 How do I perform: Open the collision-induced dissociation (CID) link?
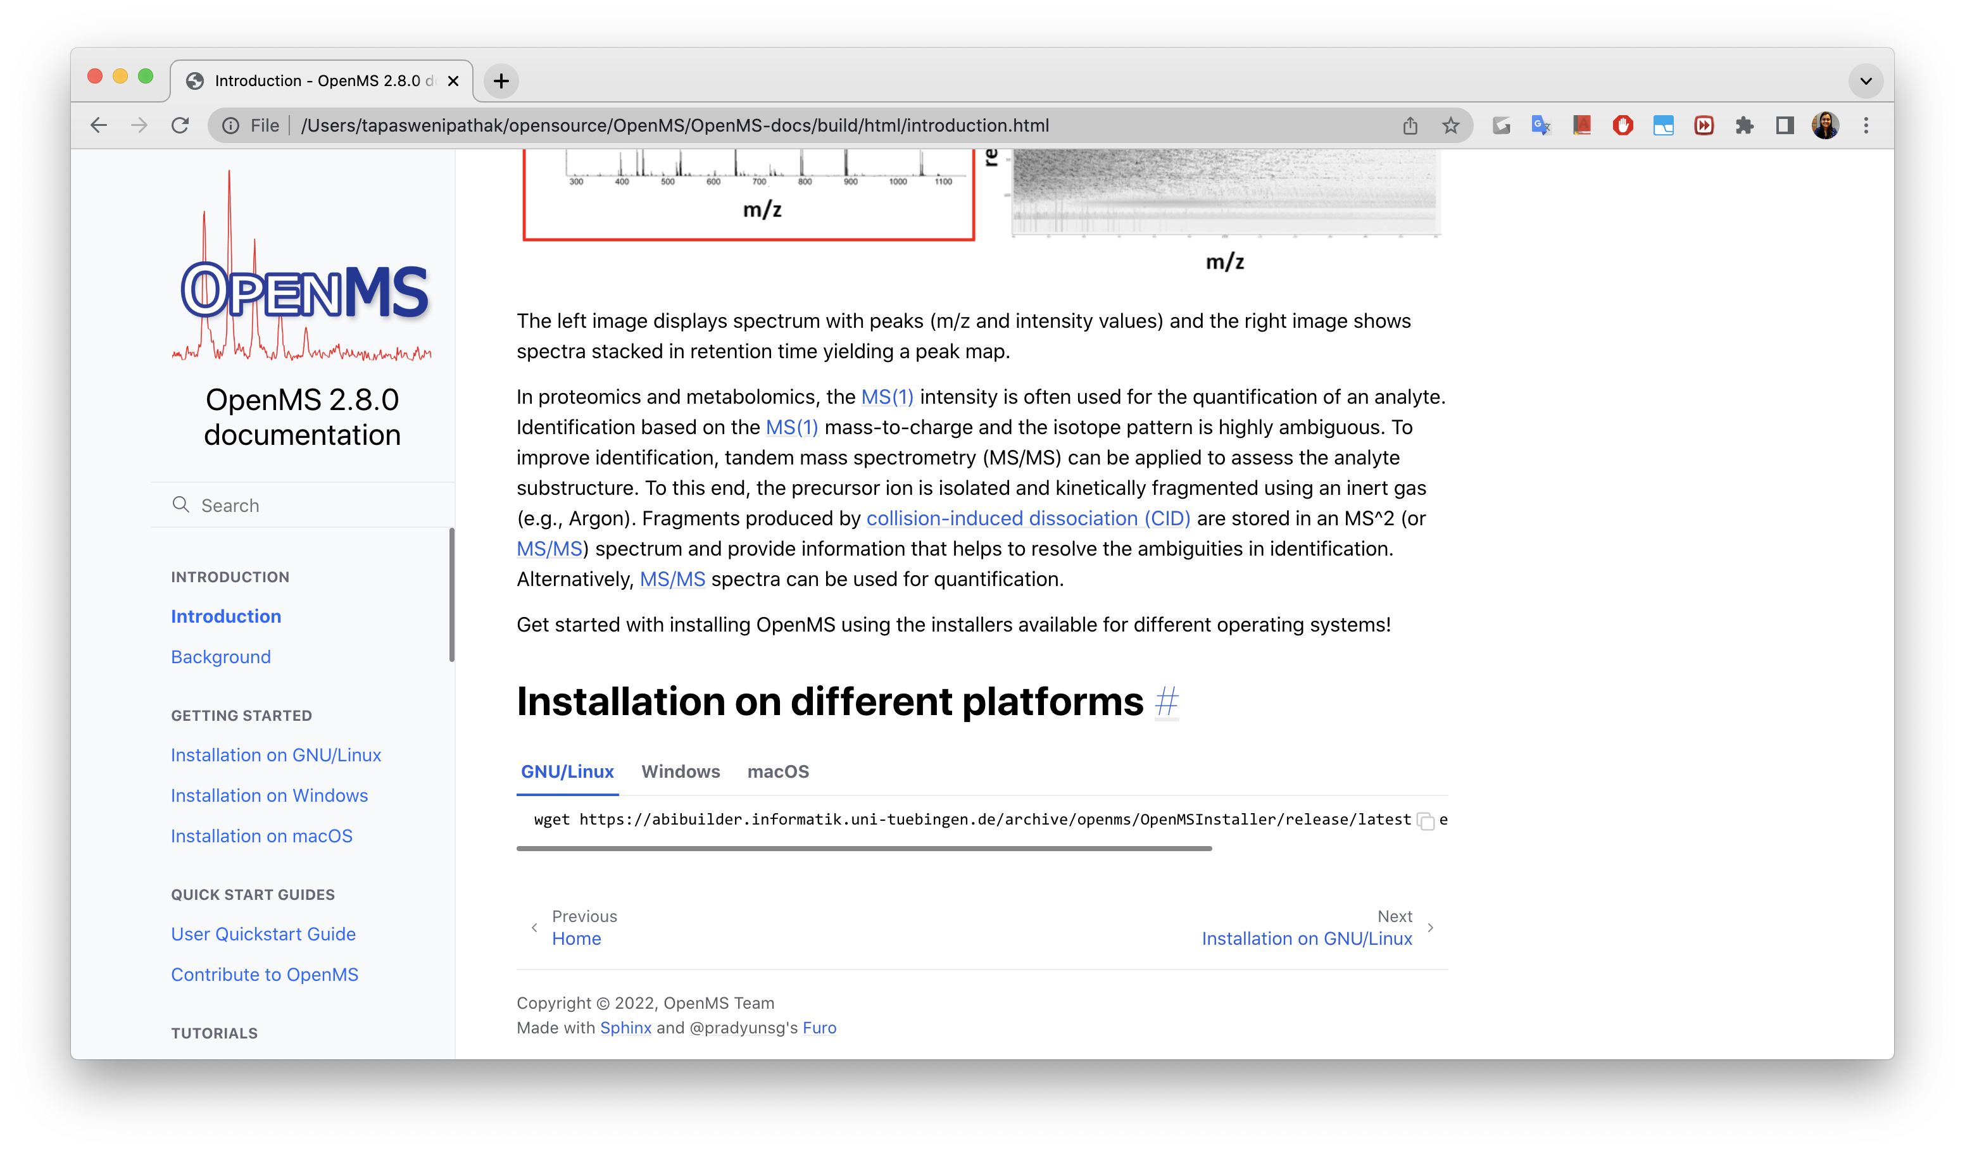click(1027, 518)
